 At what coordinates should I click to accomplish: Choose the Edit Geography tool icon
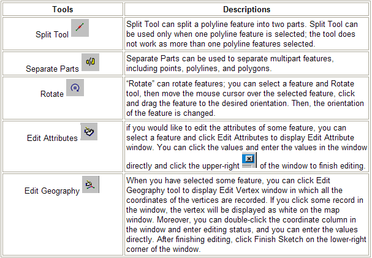coord(91,184)
